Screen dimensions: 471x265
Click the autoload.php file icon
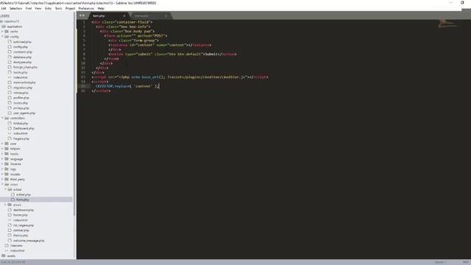pyautogui.click(x=10, y=42)
